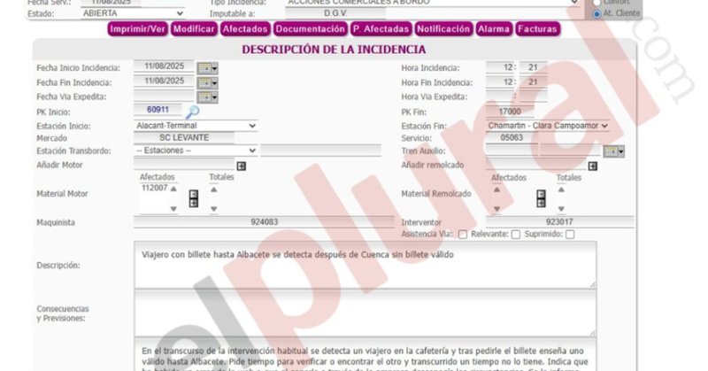
Task: Click the Consecuencias y Previsiones text area
Action: [x=366, y=313]
